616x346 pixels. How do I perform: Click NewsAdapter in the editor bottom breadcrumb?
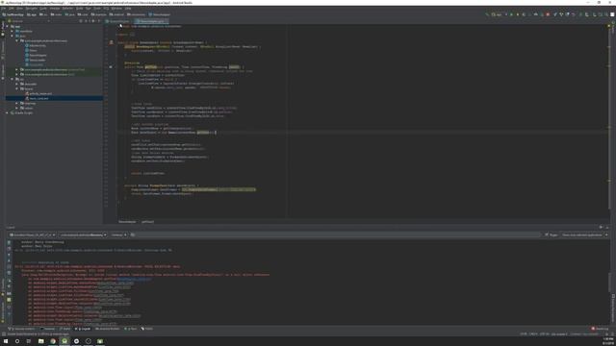[127, 222]
